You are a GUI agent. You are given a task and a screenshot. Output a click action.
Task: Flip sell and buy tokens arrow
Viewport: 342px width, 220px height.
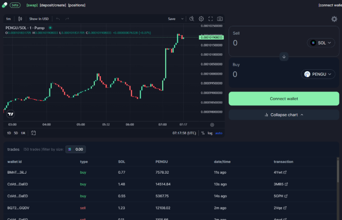(x=284, y=57)
